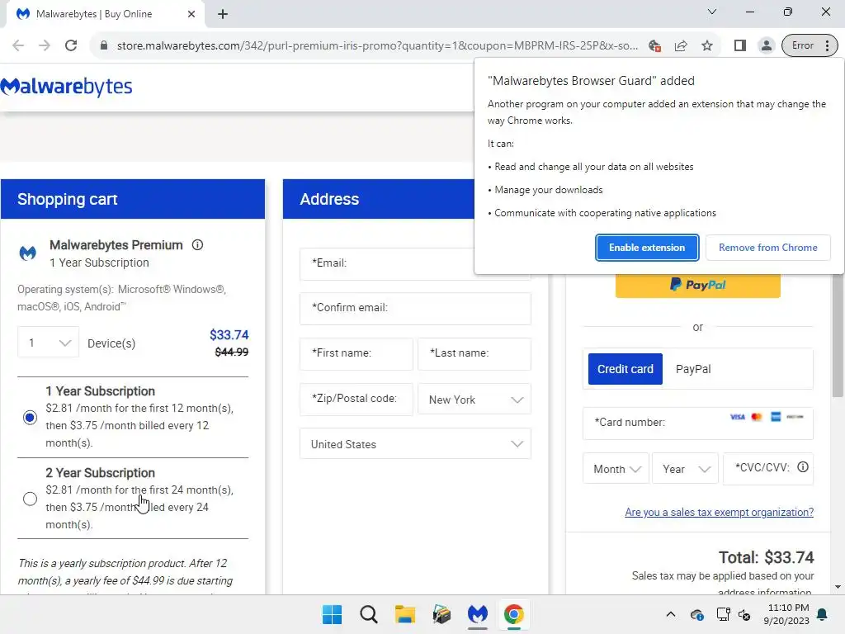Go back using the browser back arrow
Screen dimensions: 845x634
point(18,45)
